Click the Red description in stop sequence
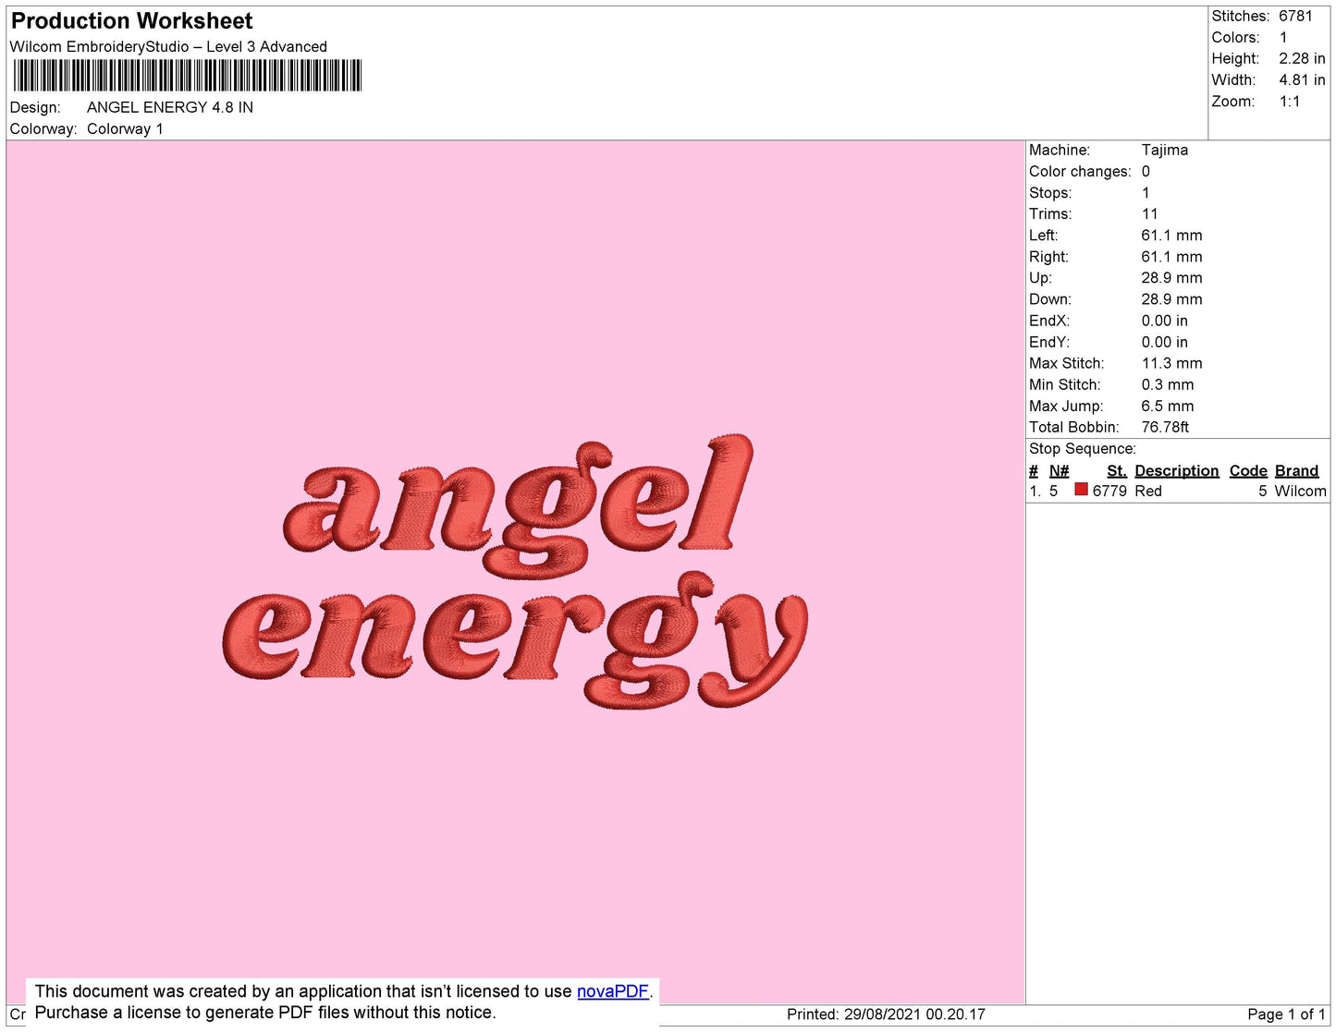Viewport: 1336px width, 1032px height. [1148, 491]
